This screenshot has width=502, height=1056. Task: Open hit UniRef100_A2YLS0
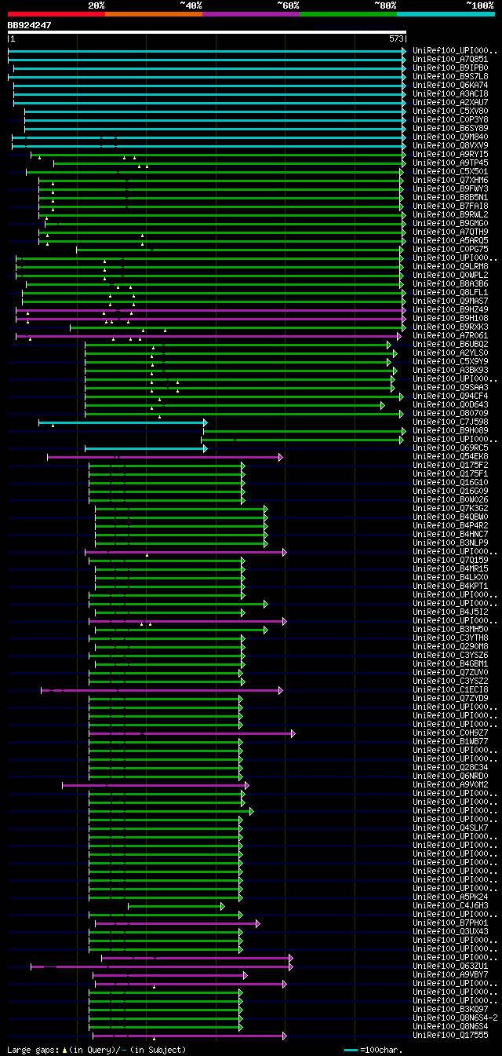pos(450,353)
